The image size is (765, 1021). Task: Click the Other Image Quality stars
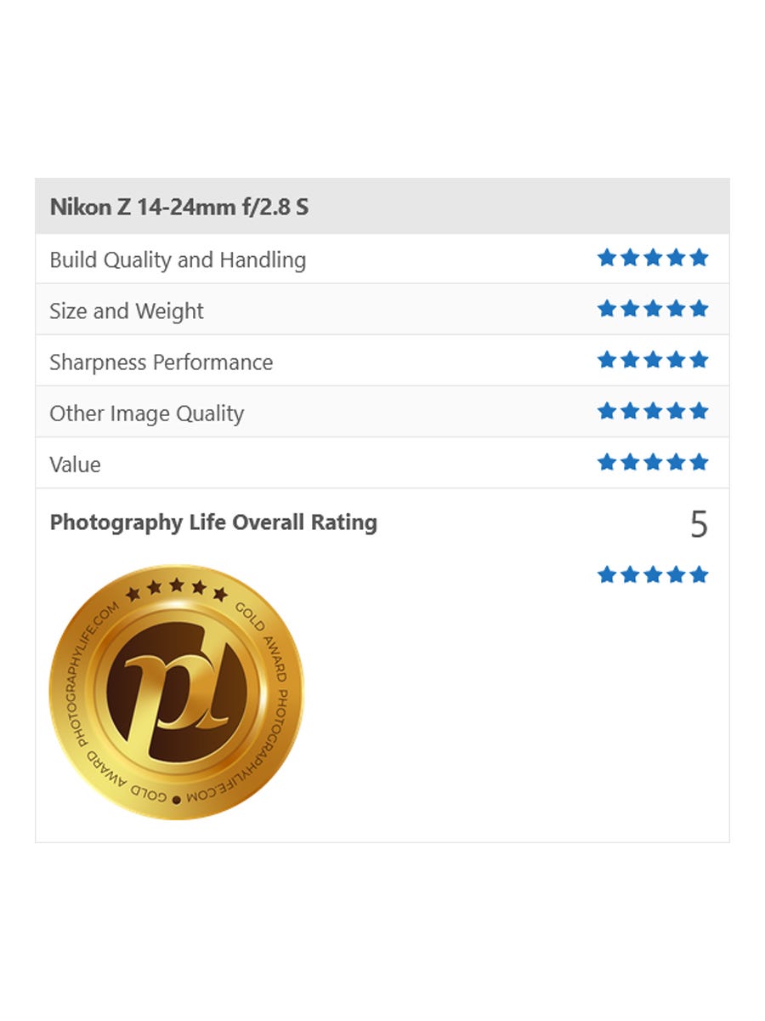[x=653, y=411]
